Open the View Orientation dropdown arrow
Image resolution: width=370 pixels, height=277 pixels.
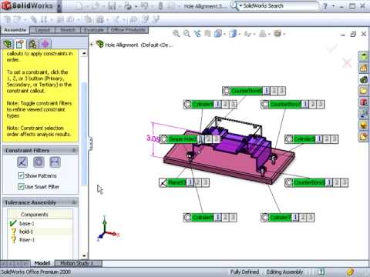click(x=224, y=34)
